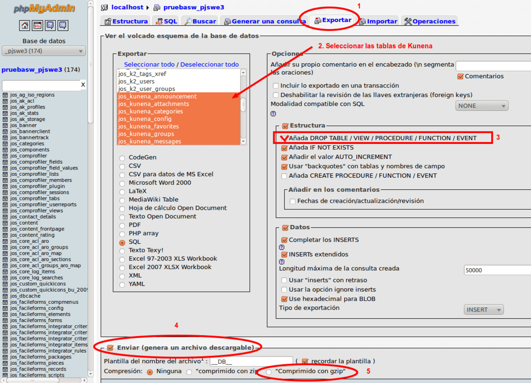
Task: Select the PDF export format
Action: tap(122, 226)
